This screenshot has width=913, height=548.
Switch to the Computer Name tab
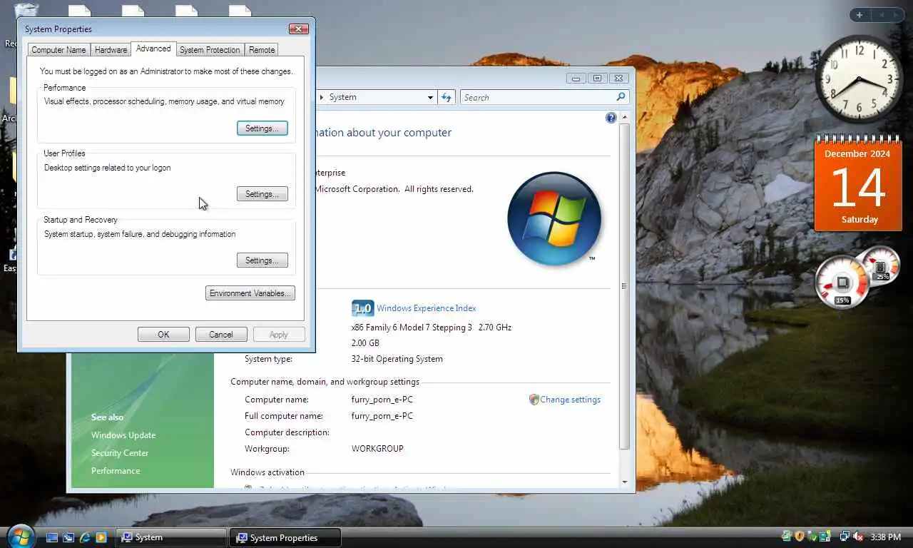click(x=58, y=50)
